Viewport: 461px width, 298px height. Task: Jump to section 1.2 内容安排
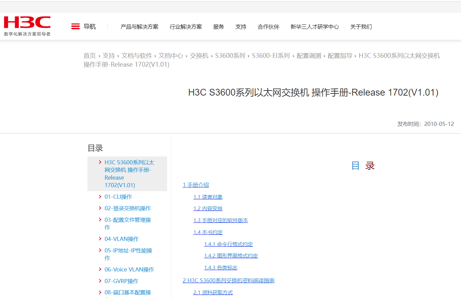pyautogui.click(x=208, y=209)
